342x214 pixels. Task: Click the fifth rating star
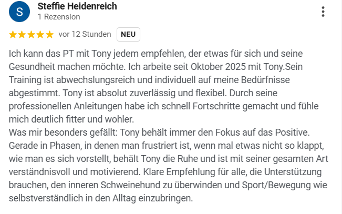pos(49,35)
